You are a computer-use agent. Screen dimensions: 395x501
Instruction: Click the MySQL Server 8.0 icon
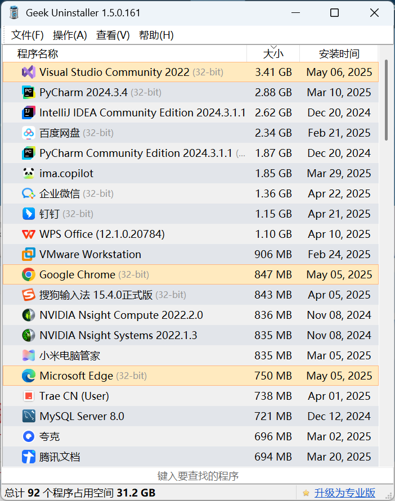29,416
